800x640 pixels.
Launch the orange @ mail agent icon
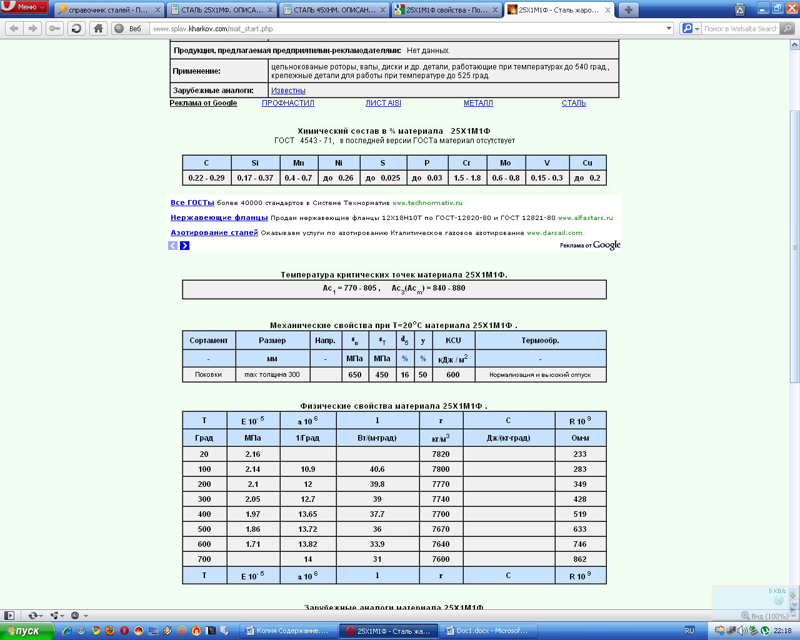[182, 631]
